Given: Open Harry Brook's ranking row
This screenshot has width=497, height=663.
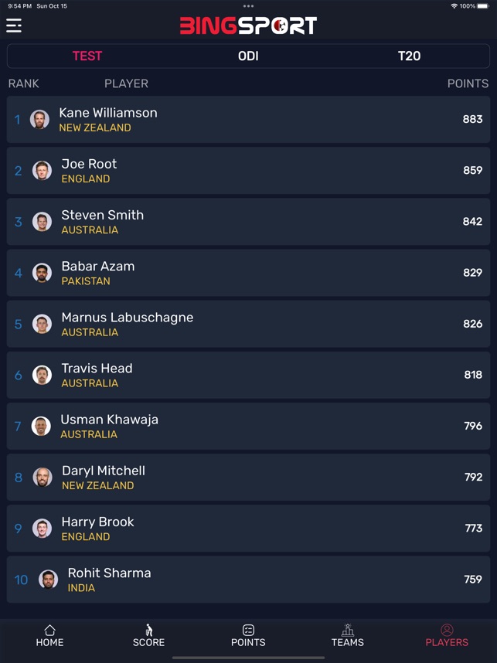Looking at the screenshot, I should 248,529.
